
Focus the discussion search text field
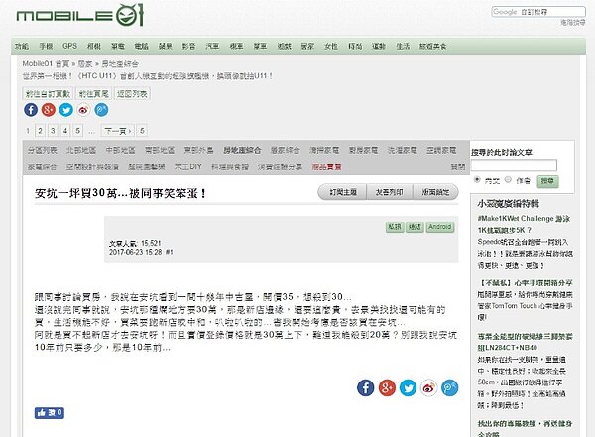pyautogui.click(x=514, y=165)
